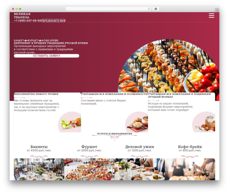Call the +7 (495) 637-59-92 phone link
Viewport: 229px width, 194px height.
pyautogui.click(x=27, y=21)
